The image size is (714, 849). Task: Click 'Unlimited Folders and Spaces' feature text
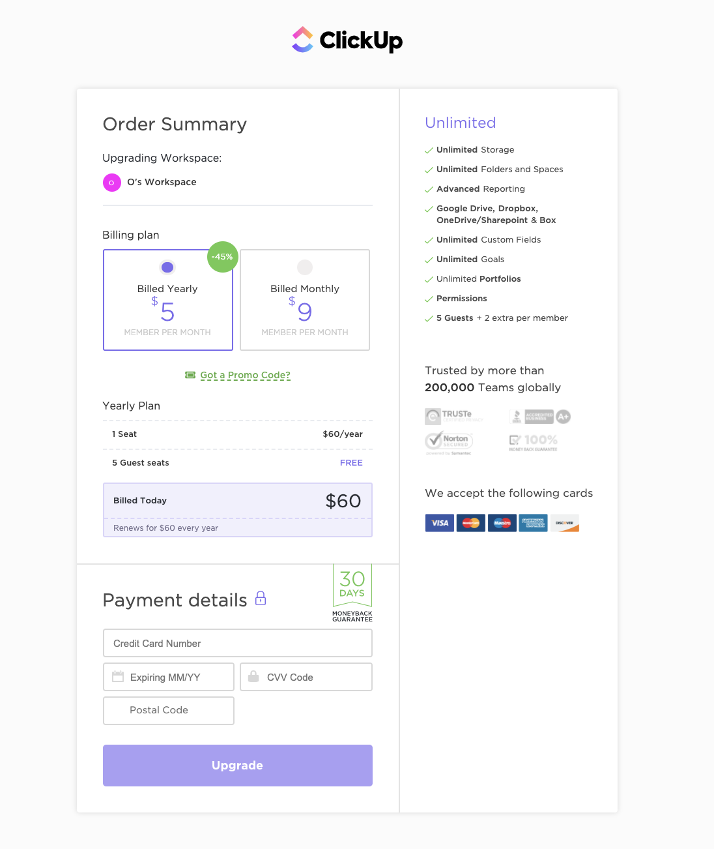pos(500,170)
